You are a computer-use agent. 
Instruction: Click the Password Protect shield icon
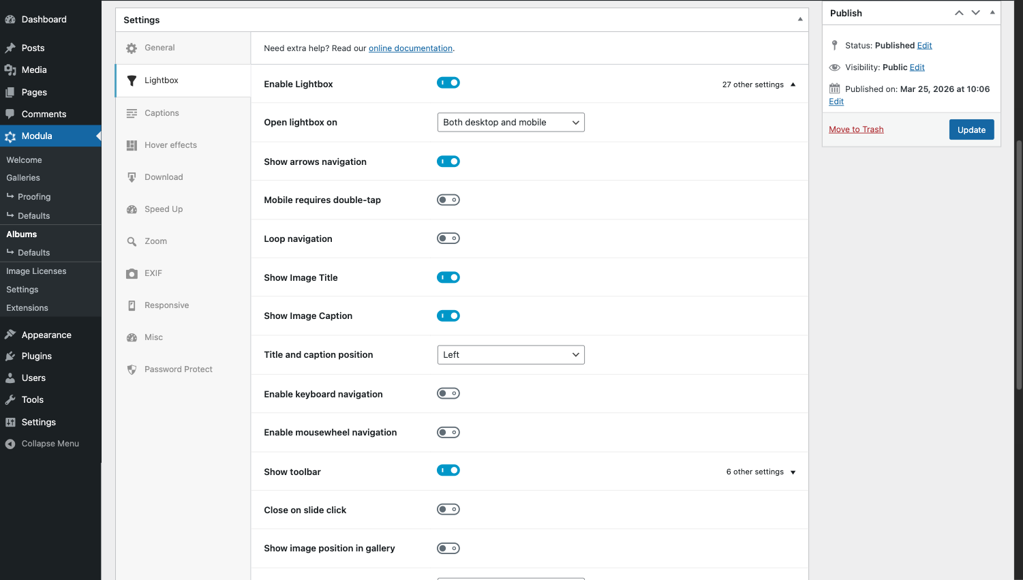tap(132, 369)
